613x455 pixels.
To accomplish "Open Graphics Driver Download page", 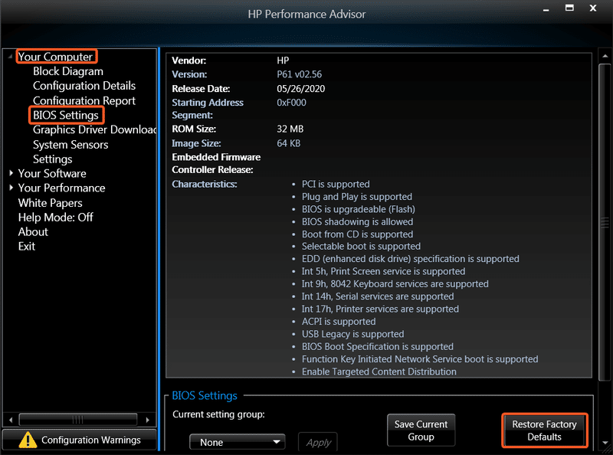I will 94,129.
